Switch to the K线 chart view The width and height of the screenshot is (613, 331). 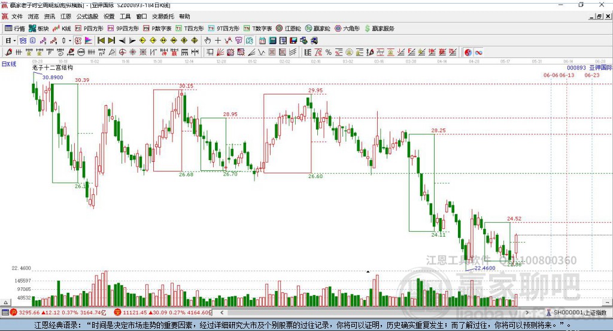click(x=62, y=29)
